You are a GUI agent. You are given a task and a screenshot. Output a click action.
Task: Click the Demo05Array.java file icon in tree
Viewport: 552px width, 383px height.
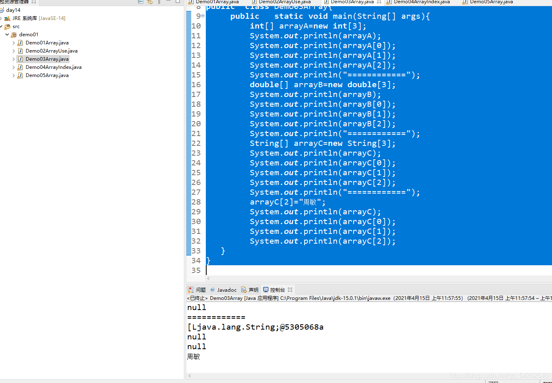pos(20,75)
